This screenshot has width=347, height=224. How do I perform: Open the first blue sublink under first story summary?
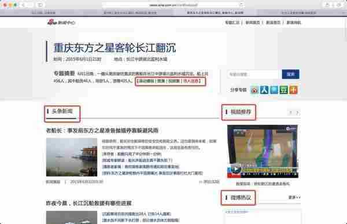point(132,154)
